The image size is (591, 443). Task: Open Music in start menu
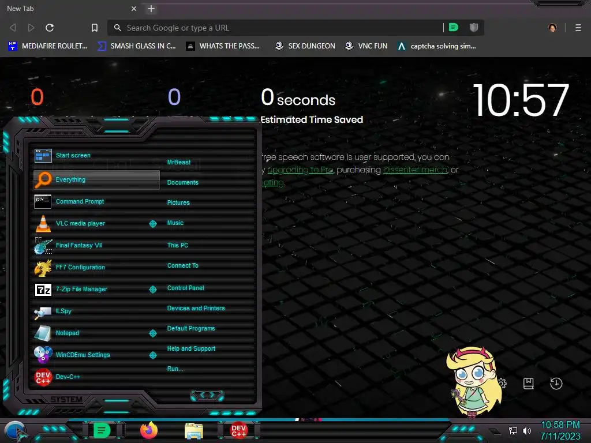[x=175, y=223]
